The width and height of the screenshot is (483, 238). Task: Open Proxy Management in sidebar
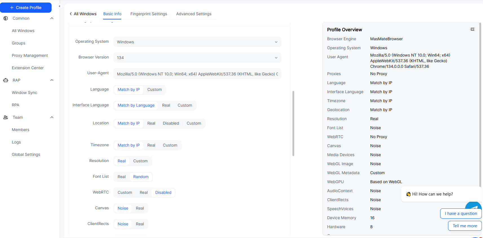(x=30, y=55)
